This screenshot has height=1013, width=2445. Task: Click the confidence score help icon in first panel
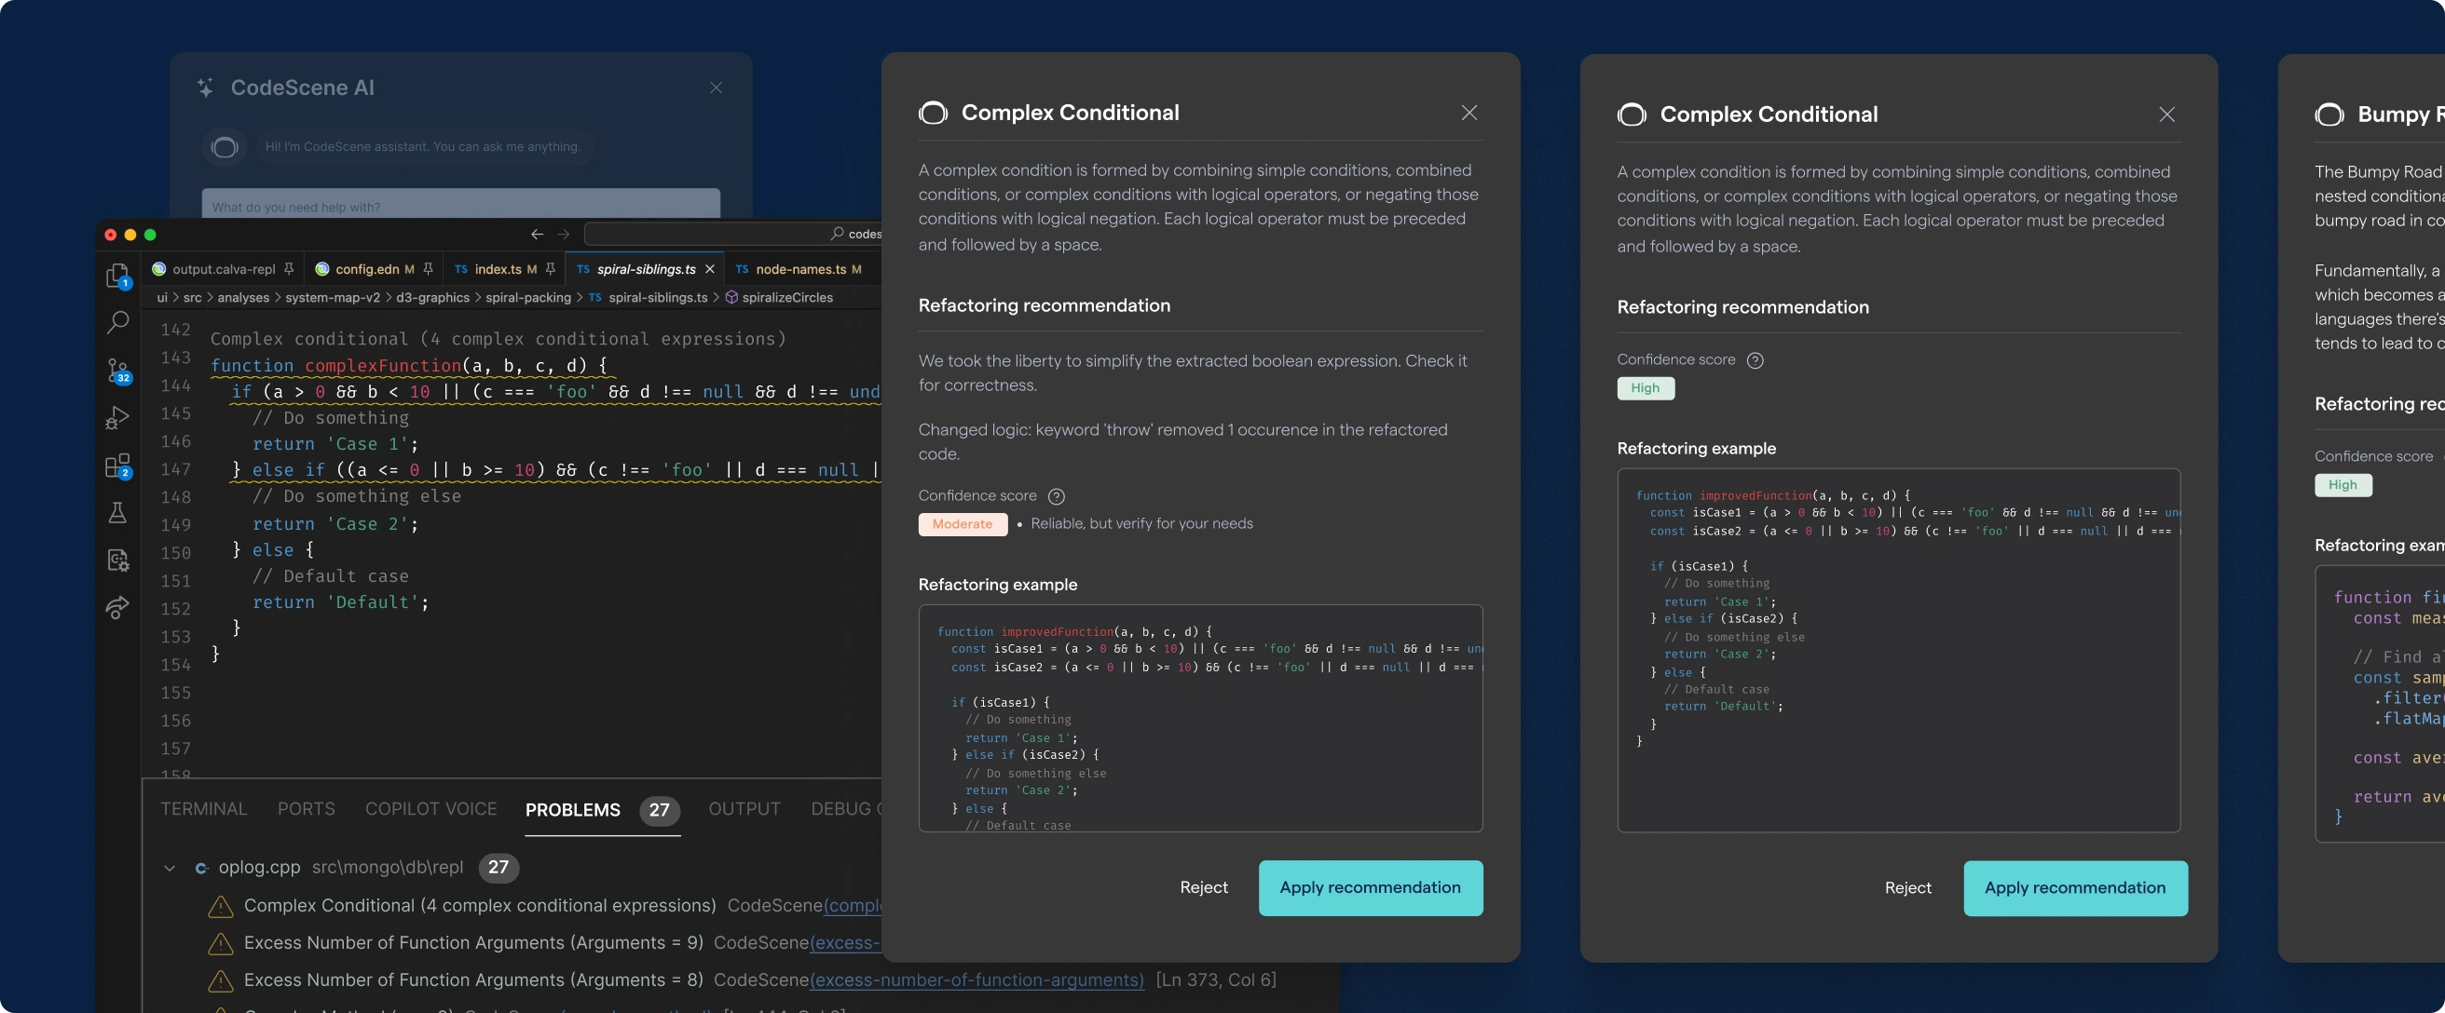pyautogui.click(x=1056, y=496)
